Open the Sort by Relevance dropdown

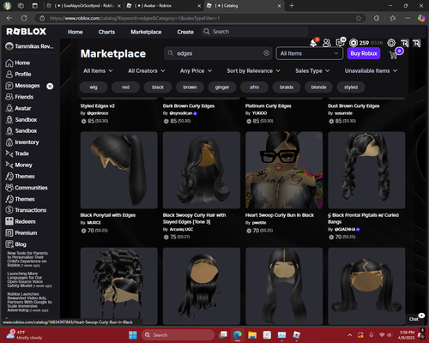click(253, 71)
